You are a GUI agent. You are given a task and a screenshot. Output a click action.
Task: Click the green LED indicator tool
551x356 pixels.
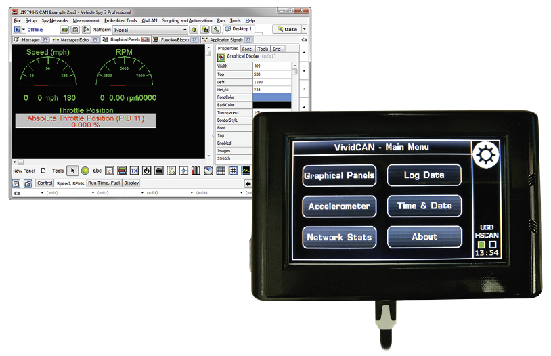coord(86,171)
